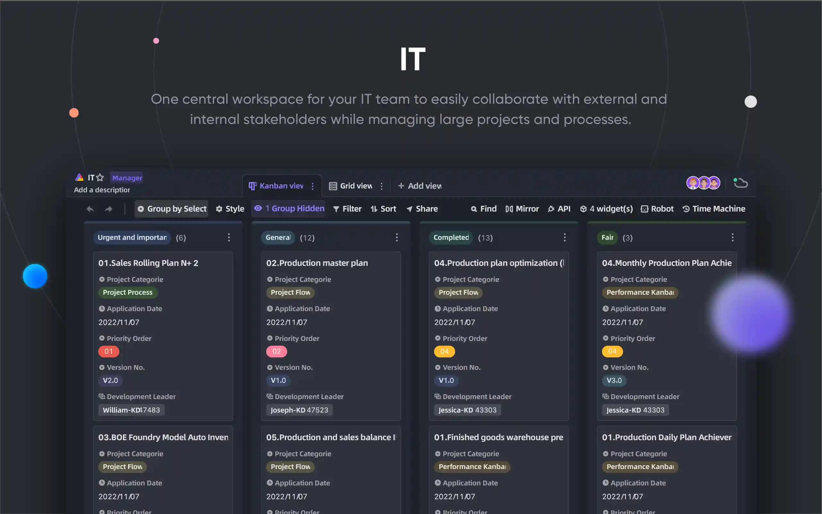Toggle the Filter panel
The image size is (822, 514).
pyautogui.click(x=347, y=209)
